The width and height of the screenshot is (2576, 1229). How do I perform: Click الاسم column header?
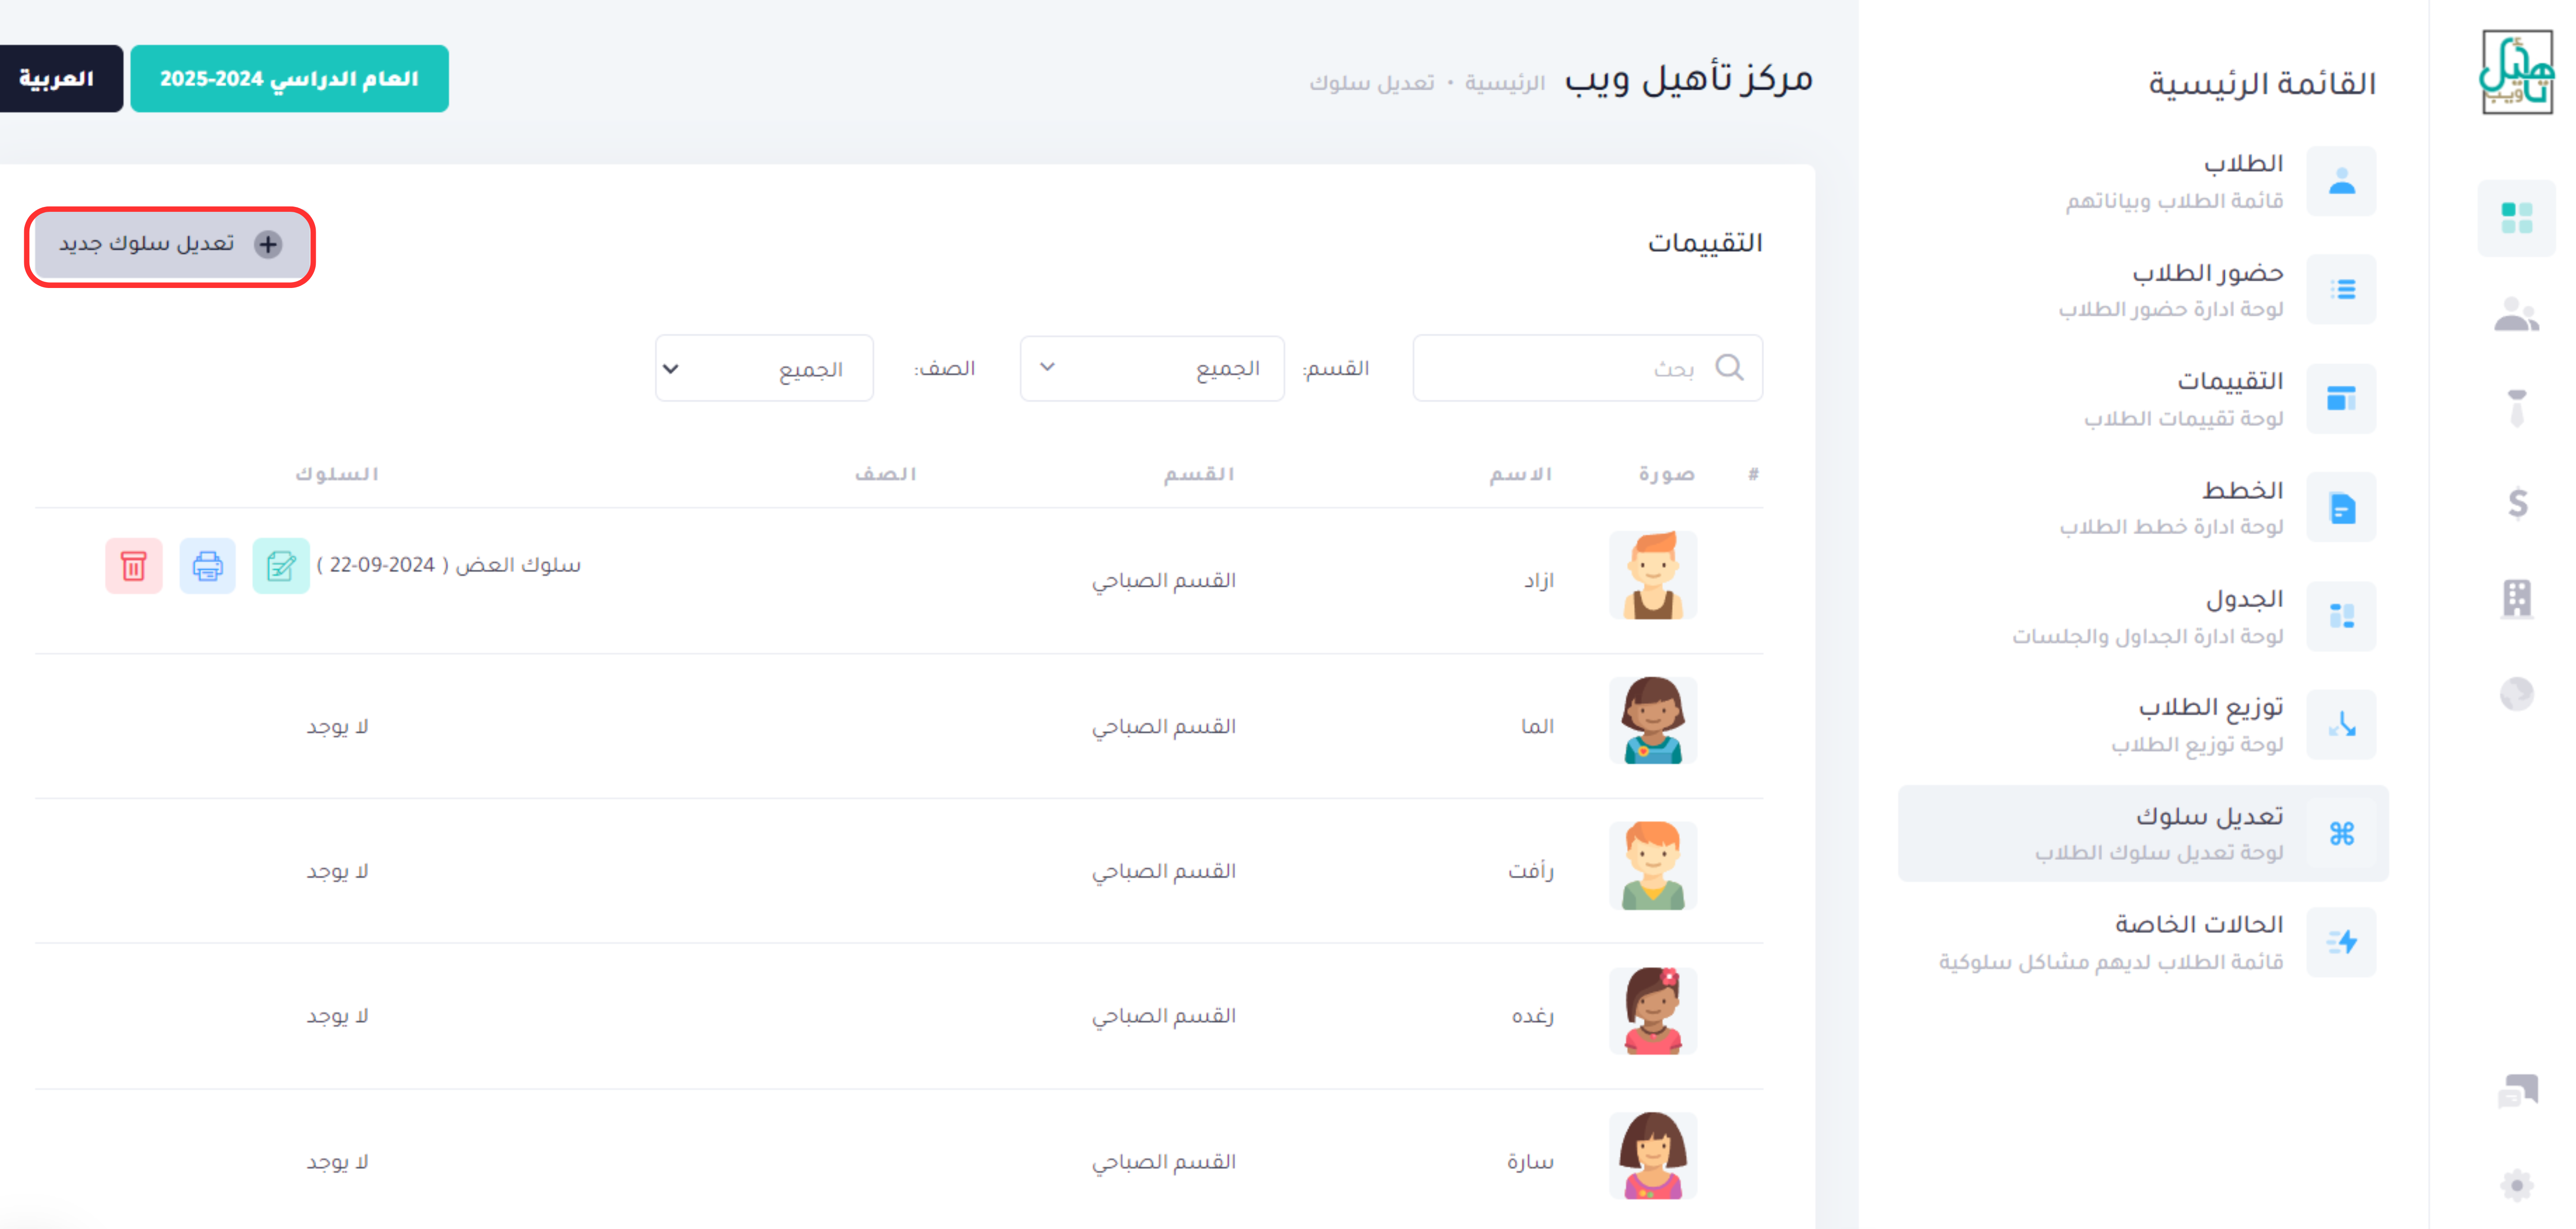(1520, 473)
